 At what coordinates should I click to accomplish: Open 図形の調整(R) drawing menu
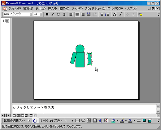tap(15, 120)
